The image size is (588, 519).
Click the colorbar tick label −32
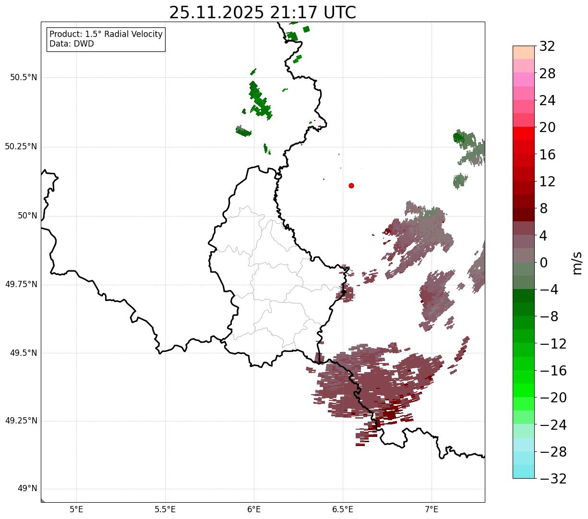coord(553,479)
